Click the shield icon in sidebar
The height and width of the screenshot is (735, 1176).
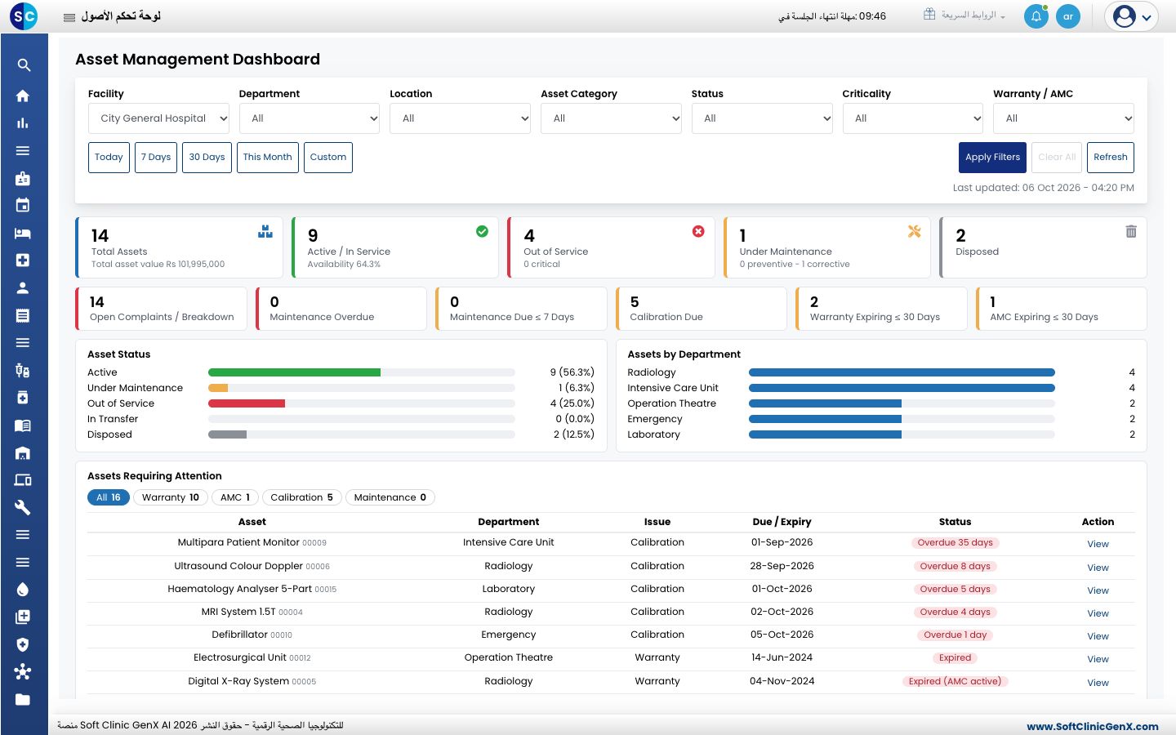[x=23, y=644]
